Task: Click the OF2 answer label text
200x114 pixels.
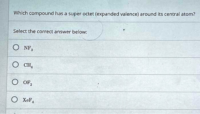Action: click(28, 83)
